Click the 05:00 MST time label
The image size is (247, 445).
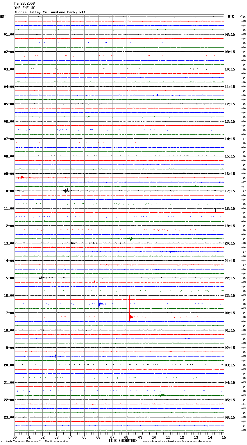click(9, 104)
